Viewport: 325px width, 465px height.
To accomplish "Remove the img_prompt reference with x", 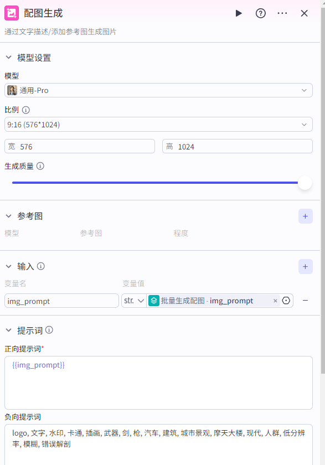I will [x=276, y=301].
